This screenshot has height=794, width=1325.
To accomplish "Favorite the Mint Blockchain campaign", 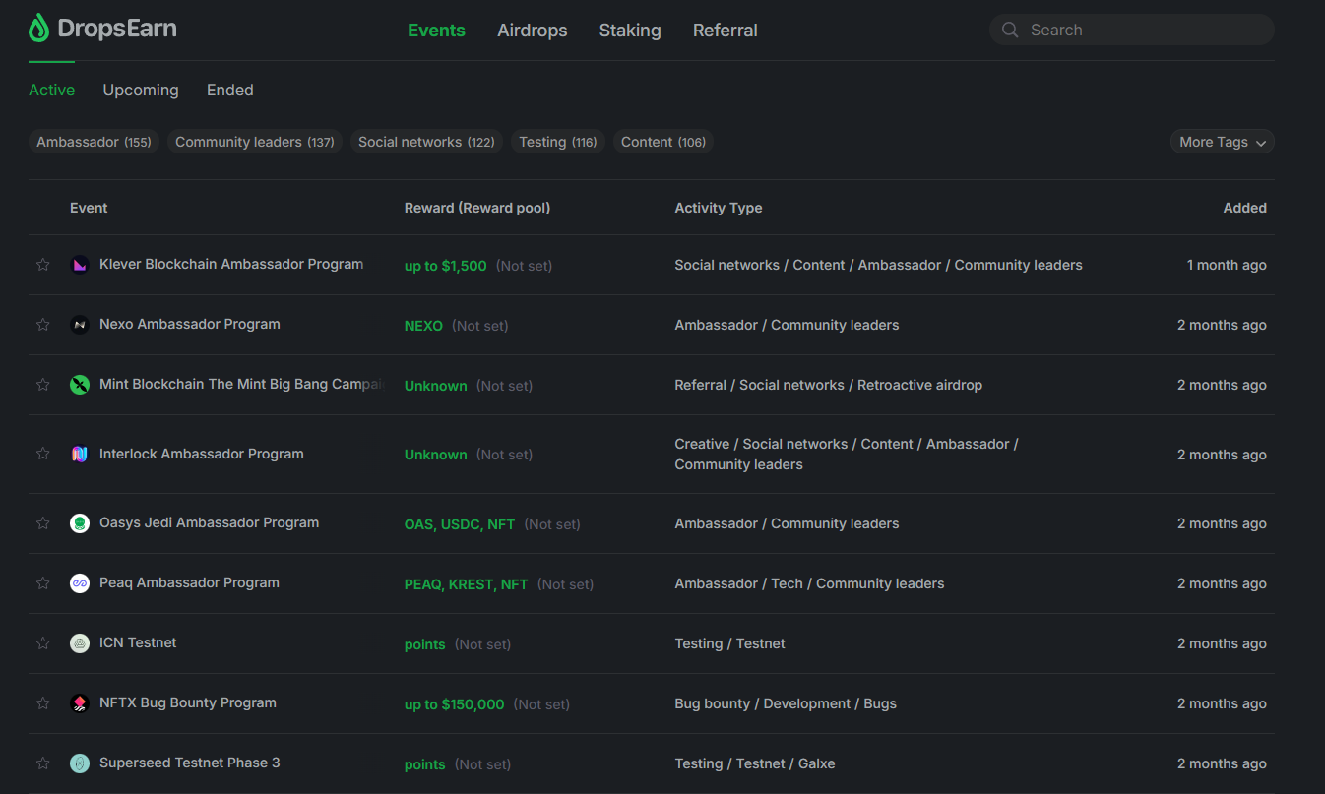I will pyautogui.click(x=42, y=385).
